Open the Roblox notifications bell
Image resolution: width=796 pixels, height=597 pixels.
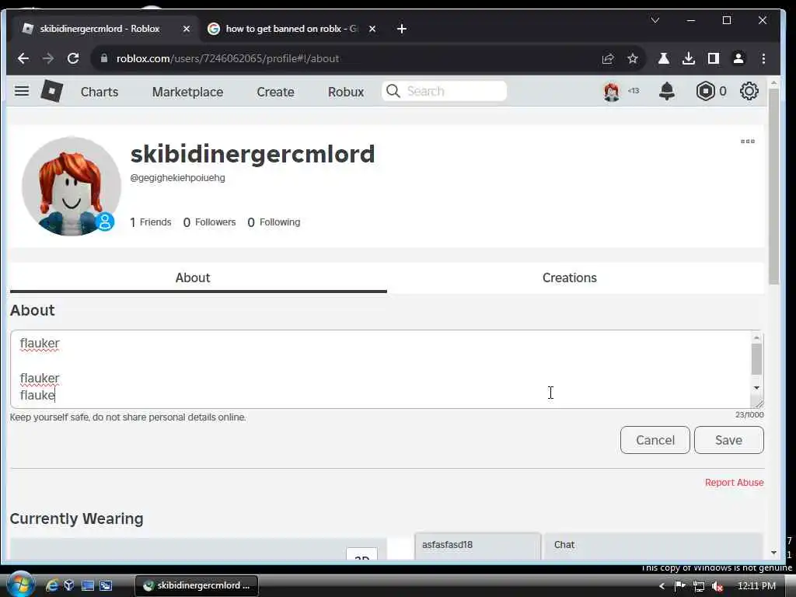tap(666, 92)
